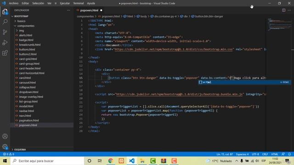Open File Explorer from taskbar

pyautogui.click(x=142, y=161)
